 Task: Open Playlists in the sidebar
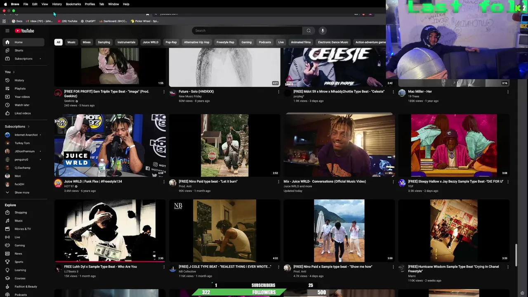(23, 88)
